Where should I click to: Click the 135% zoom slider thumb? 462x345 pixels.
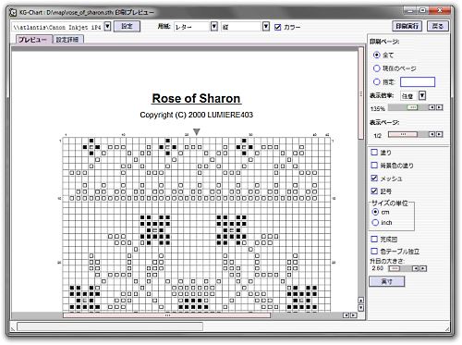coord(412,107)
